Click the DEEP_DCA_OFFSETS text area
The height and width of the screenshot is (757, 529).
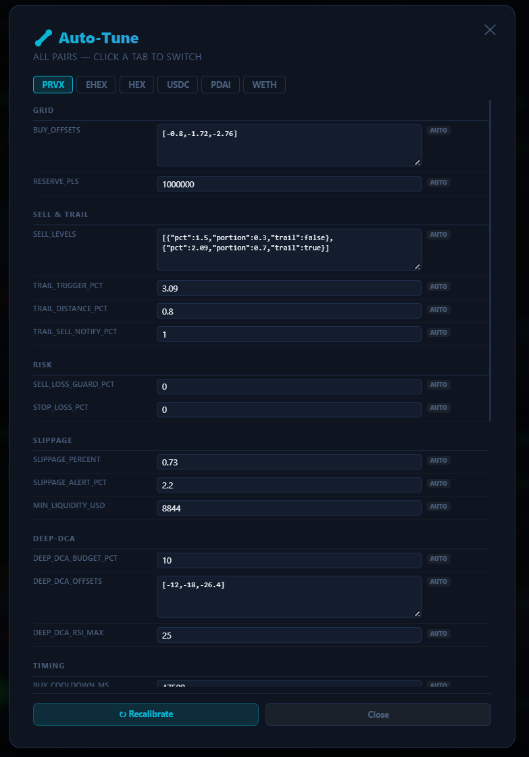pos(289,597)
